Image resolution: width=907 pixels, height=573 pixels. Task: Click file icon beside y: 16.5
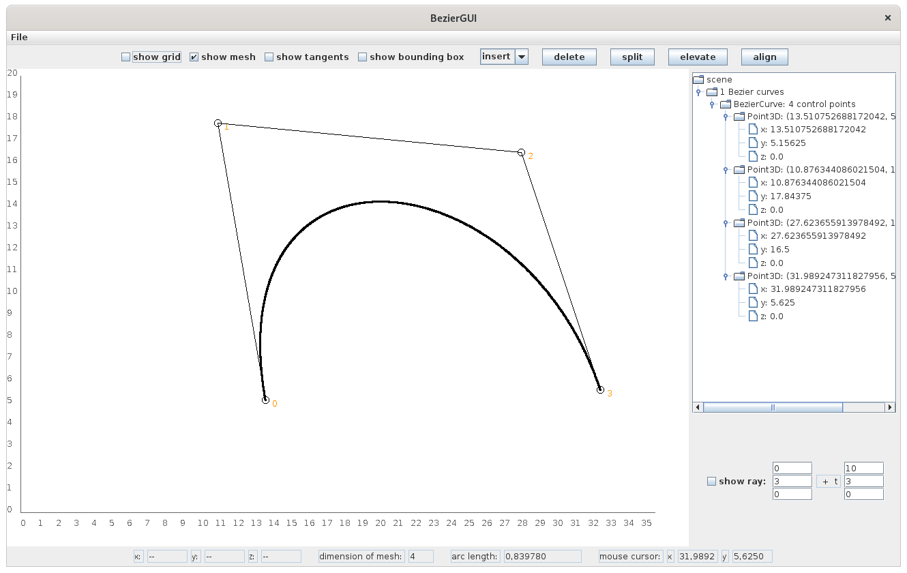(x=752, y=249)
